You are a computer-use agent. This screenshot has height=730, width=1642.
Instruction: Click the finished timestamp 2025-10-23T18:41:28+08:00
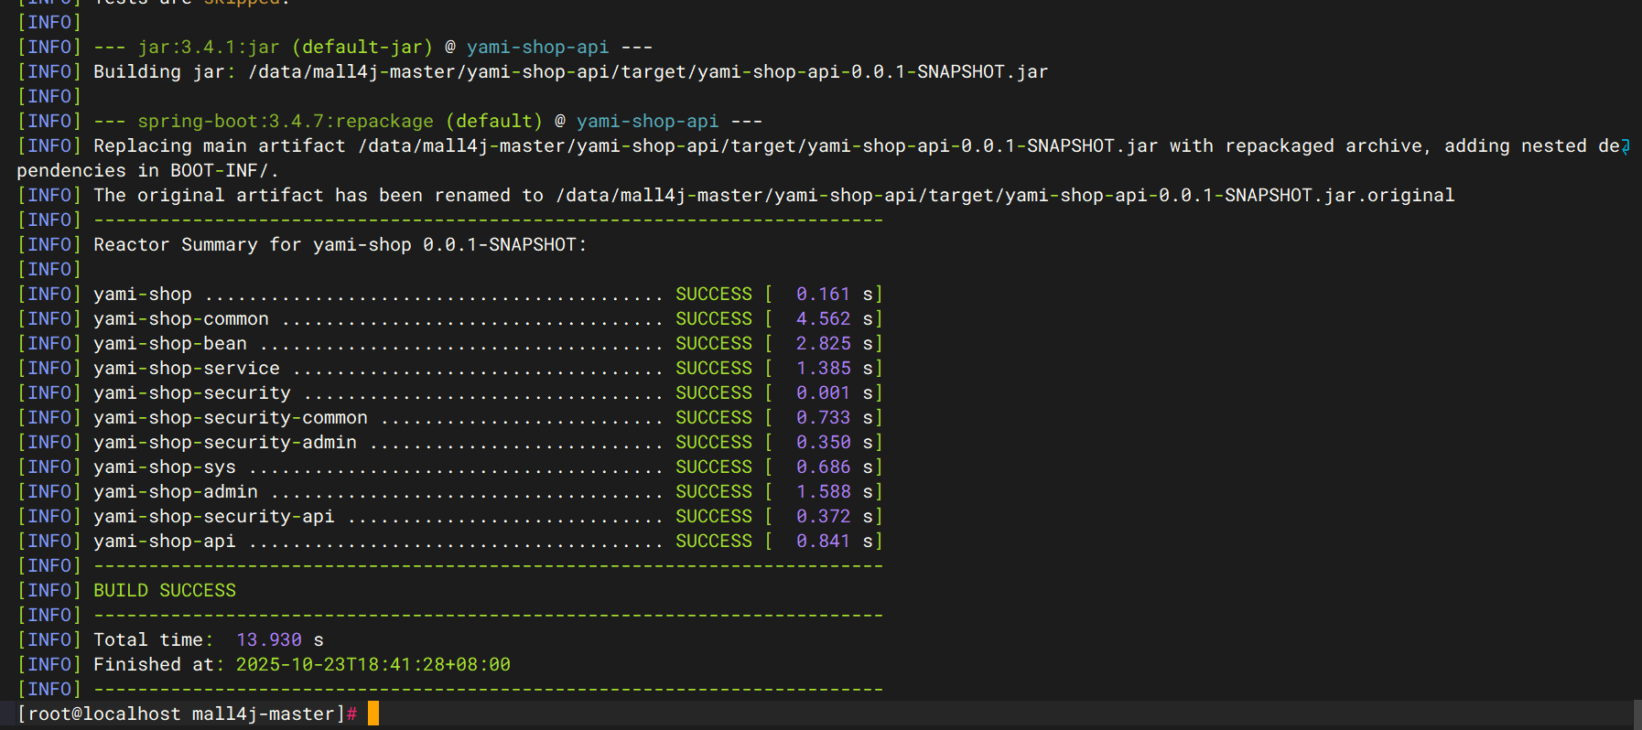[373, 664]
